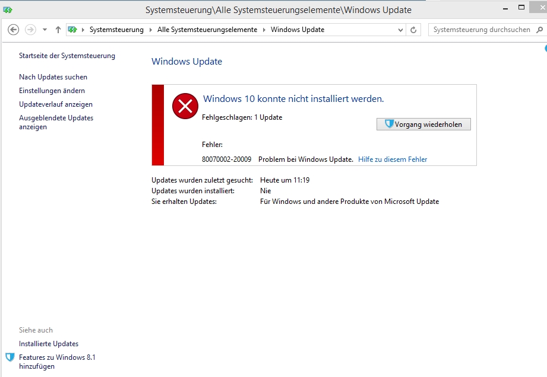Click the Control Panel icon in address bar
547x377 pixels.
[x=72, y=30]
